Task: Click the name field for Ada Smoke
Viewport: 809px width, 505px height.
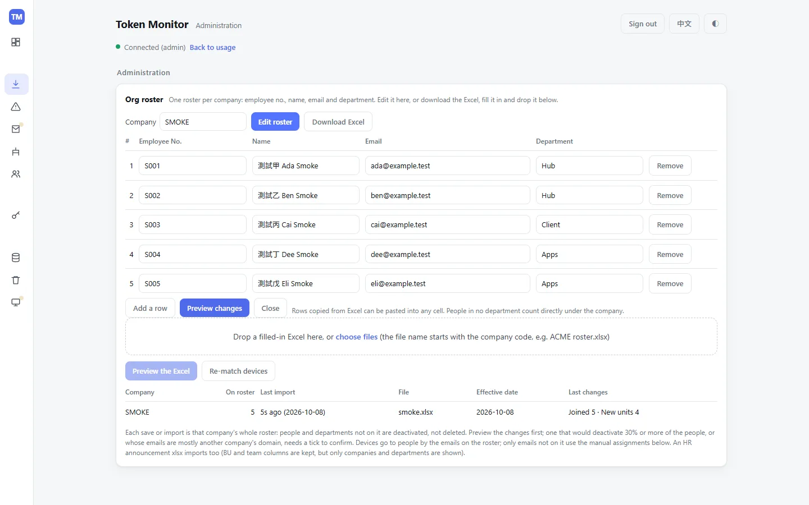Action: coord(306,166)
